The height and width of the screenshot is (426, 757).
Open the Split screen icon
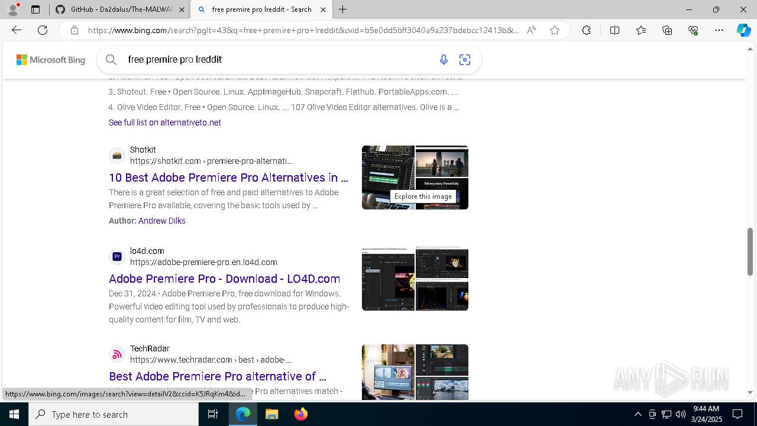[614, 30]
